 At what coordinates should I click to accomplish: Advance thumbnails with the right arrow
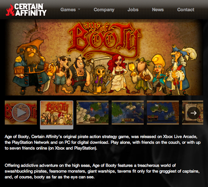coord(194,113)
